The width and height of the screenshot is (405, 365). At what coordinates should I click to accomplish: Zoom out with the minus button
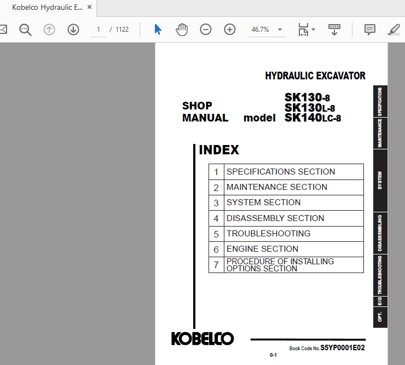coord(206,30)
